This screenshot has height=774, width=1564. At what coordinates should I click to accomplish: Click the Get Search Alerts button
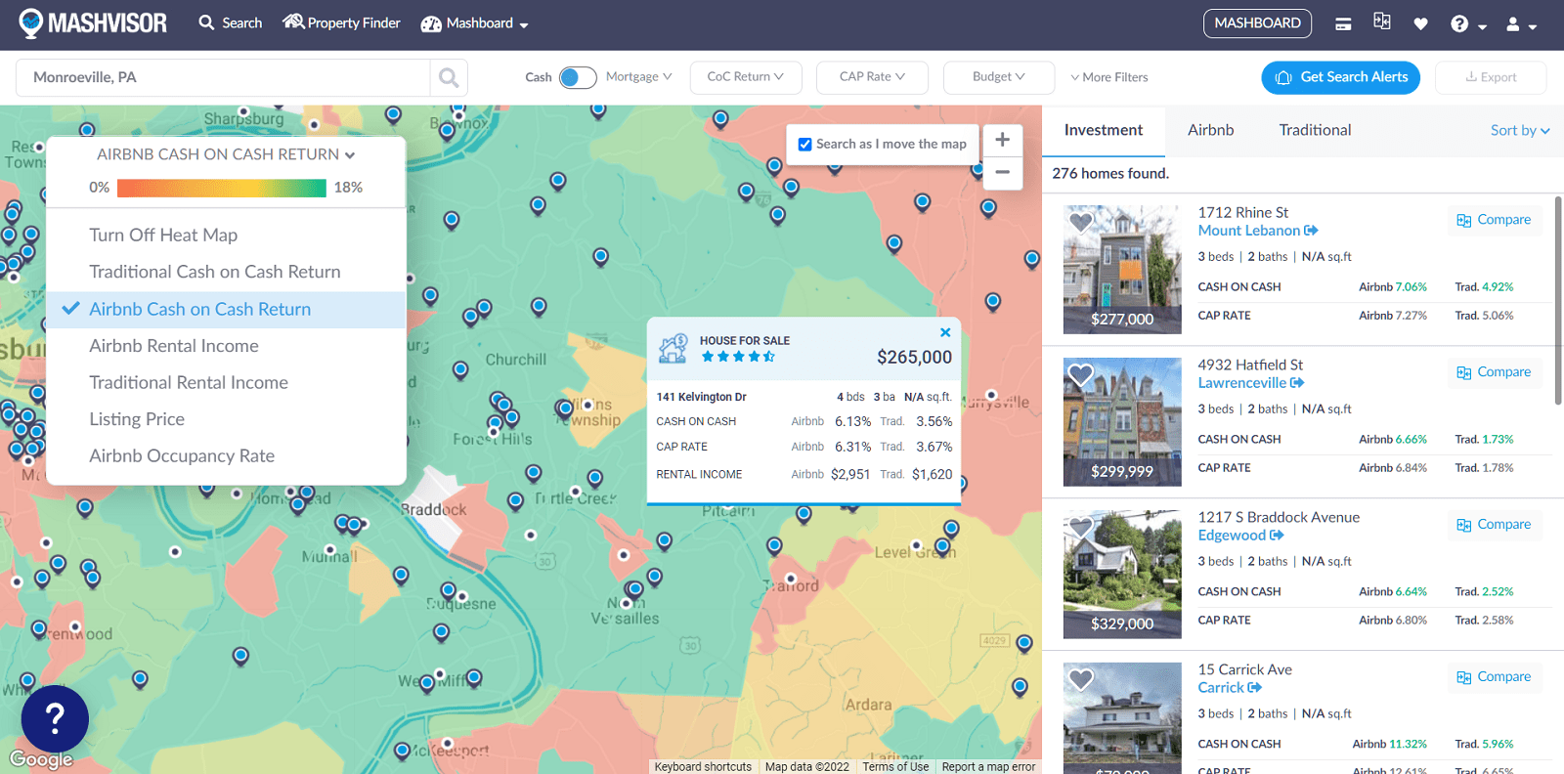(x=1340, y=77)
